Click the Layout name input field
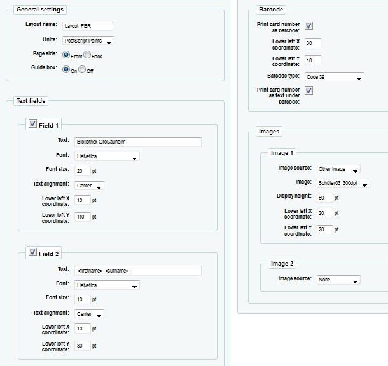This screenshot has height=366, width=388. pos(88,27)
